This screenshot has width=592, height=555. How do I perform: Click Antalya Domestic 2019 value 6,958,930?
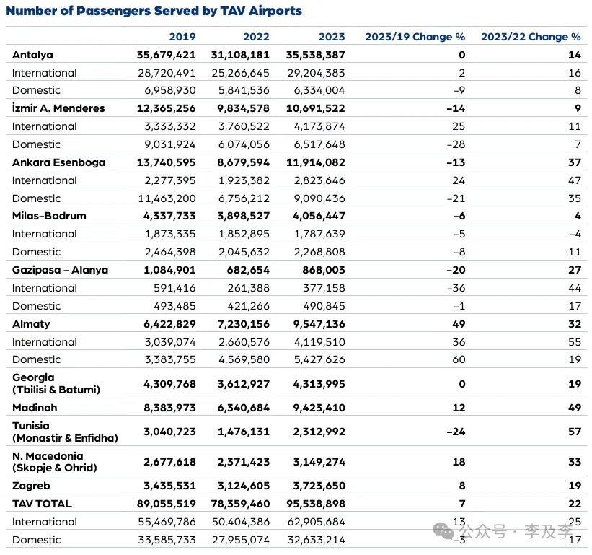pyautogui.click(x=170, y=90)
